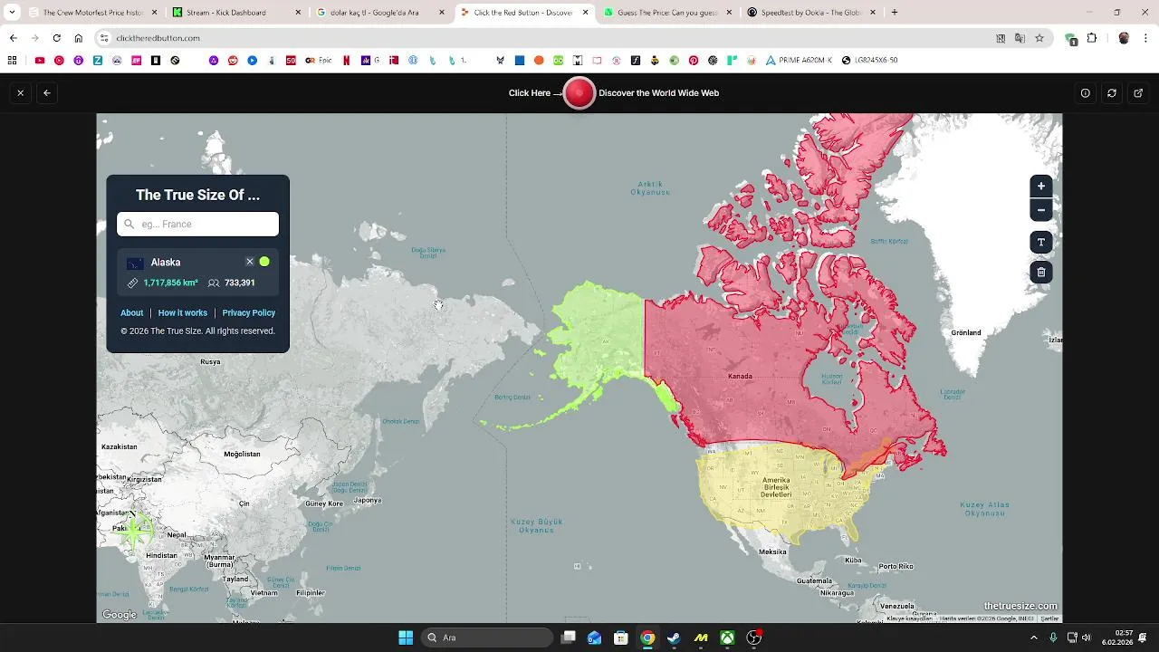Image resolution: width=1159 pixels, height=652 pixels.
Task: Toggle map labels T button
Action: pyautogui.click(x=1041, y=242)
